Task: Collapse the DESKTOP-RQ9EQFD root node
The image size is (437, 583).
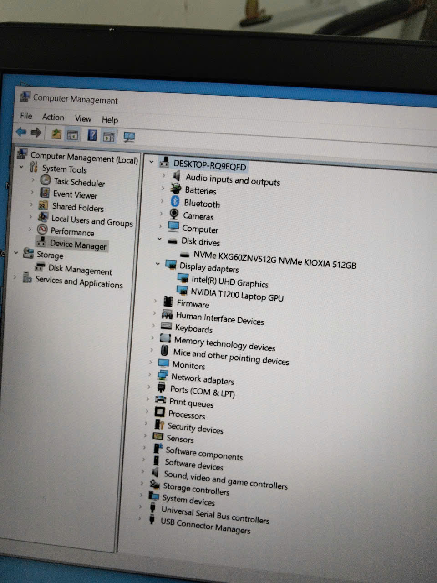Action: coord(152,162)
